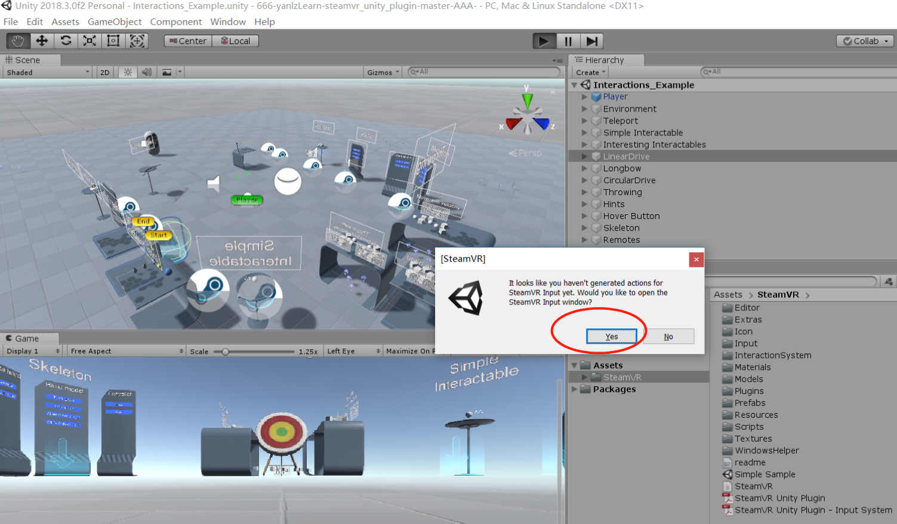The width and height of the screenshot is (897, 524).
Task: Toggle Scene lighting sun icon
Action: tap(128, 72)
